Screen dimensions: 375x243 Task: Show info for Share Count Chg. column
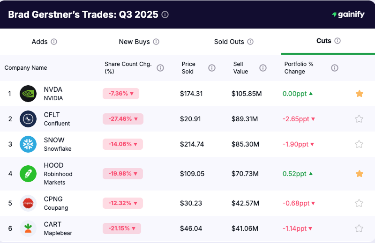[160, 68]
